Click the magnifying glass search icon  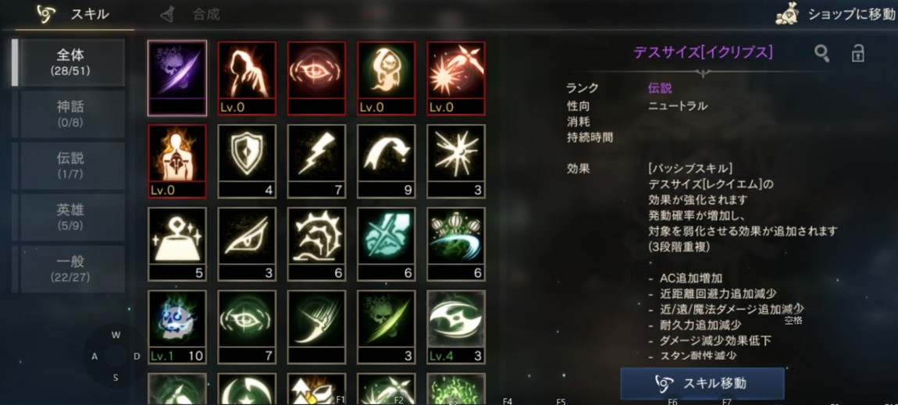(821, 54)
